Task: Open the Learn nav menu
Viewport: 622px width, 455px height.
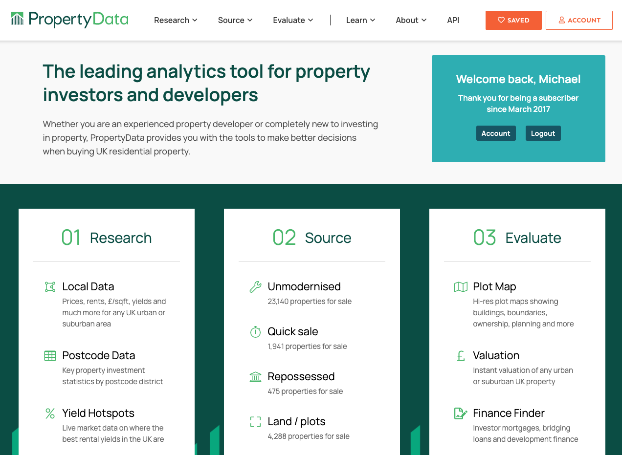Action: (360, 20)
